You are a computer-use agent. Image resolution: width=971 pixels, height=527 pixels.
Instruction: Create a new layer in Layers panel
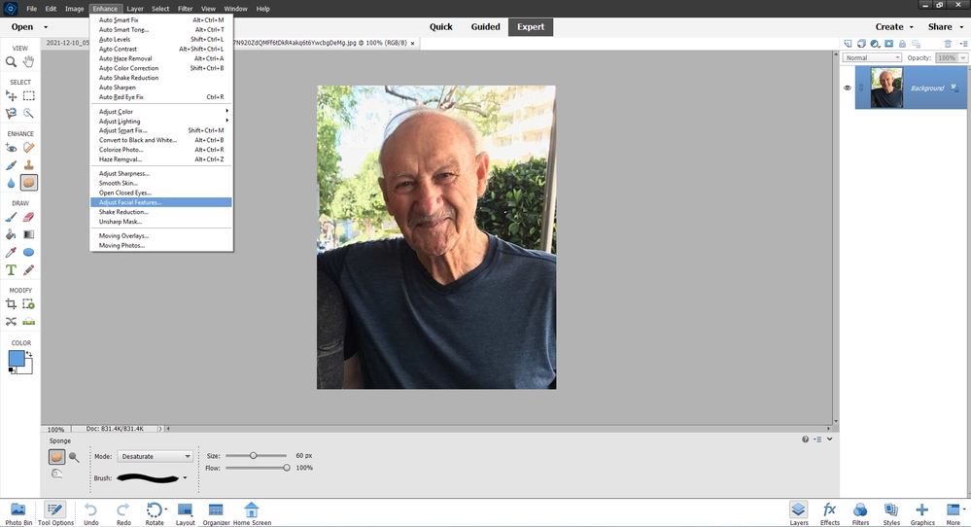point(848,44)
